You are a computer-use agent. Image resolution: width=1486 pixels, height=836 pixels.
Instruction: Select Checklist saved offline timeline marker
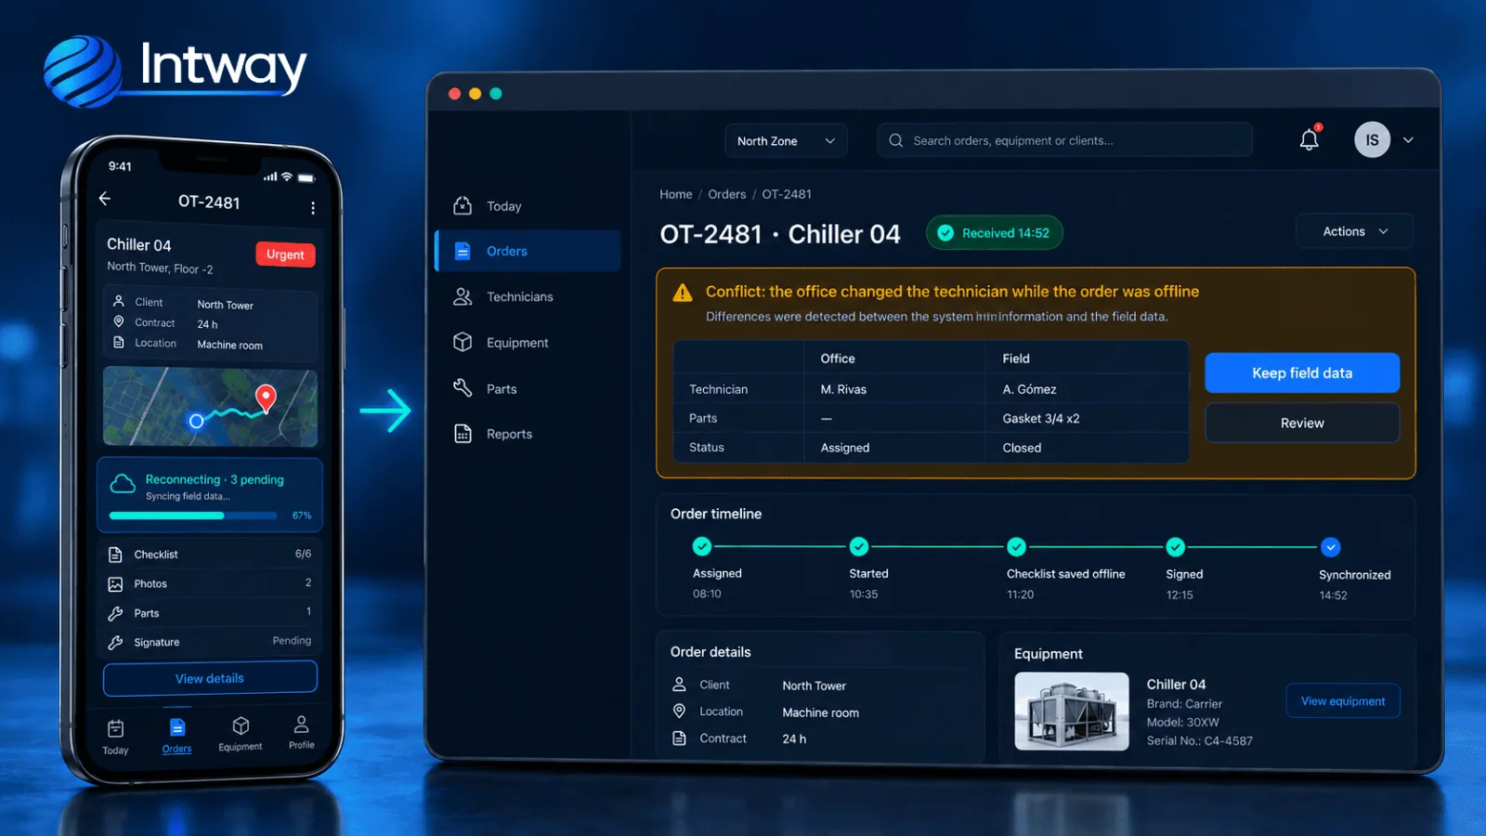click(x=1017, y=546)
